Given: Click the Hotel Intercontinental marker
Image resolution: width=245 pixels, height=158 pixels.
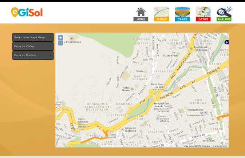Looking at the screenshot, I should coord(112,132).
